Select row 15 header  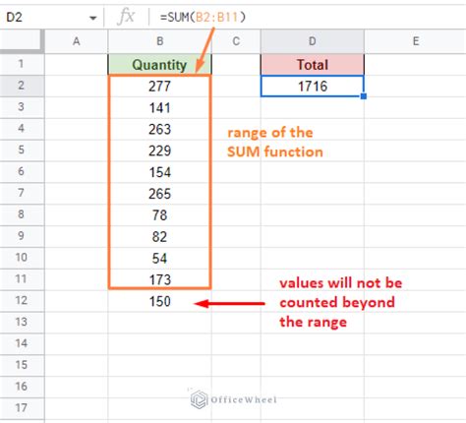[22, 365]
